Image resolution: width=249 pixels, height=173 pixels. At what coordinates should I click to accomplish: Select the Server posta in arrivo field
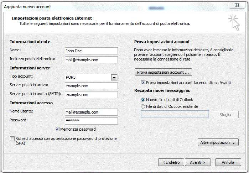click(x=91, y=86)
